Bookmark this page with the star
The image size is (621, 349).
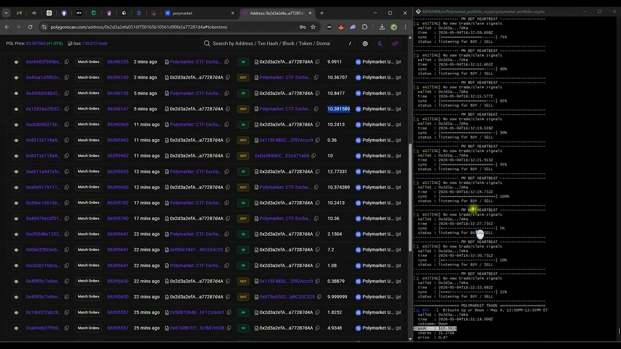(313, 27)
